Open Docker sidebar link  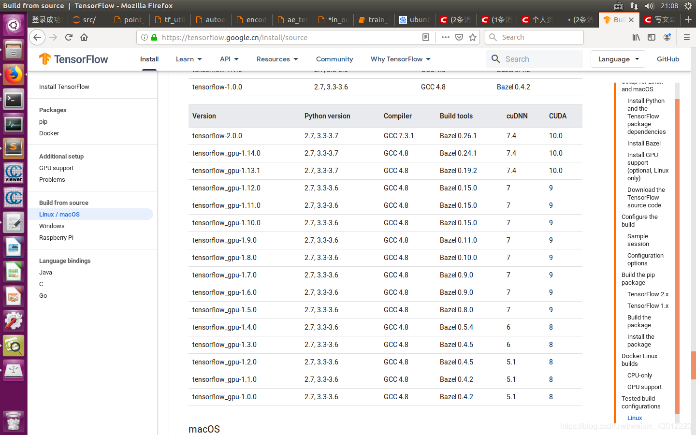(49, 133)
